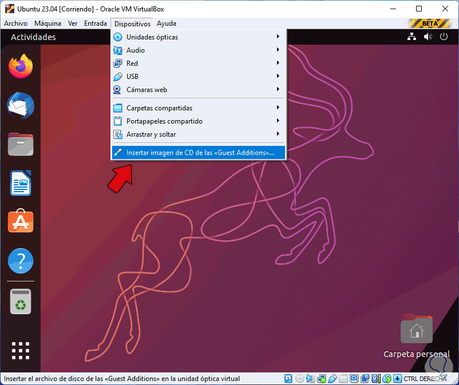Screen dimensions: 459x385
Task: Open the Trash in the dock
Action: (21, 301)
